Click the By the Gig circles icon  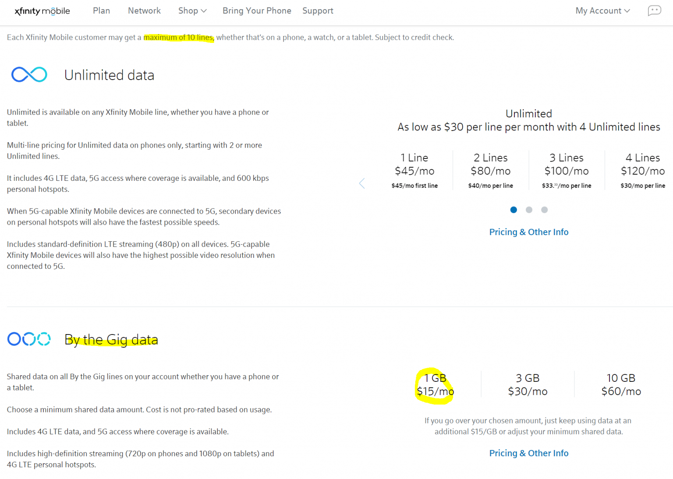pyautogui.click(x=29, y=339)
